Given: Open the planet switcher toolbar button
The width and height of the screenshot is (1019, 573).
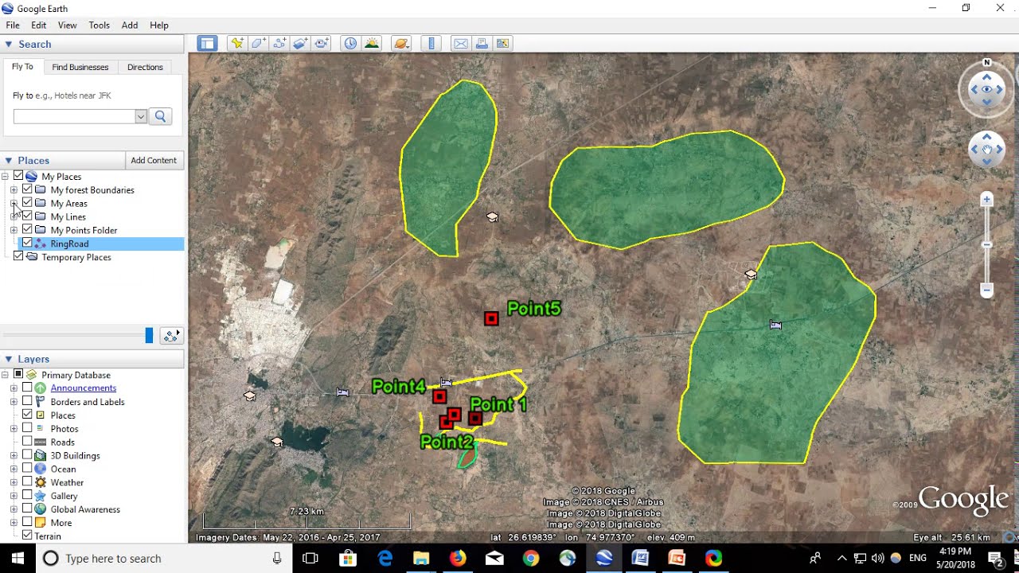Looking at the screenshot, I should [x=401, y=44].
